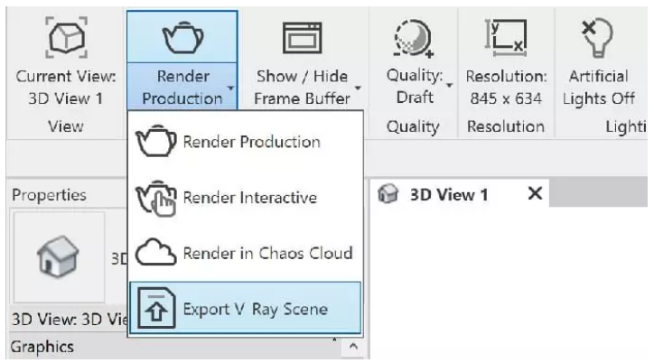Click the Properties panel scroll up arrow
654x363 pixels.
[x=353, y=349]
